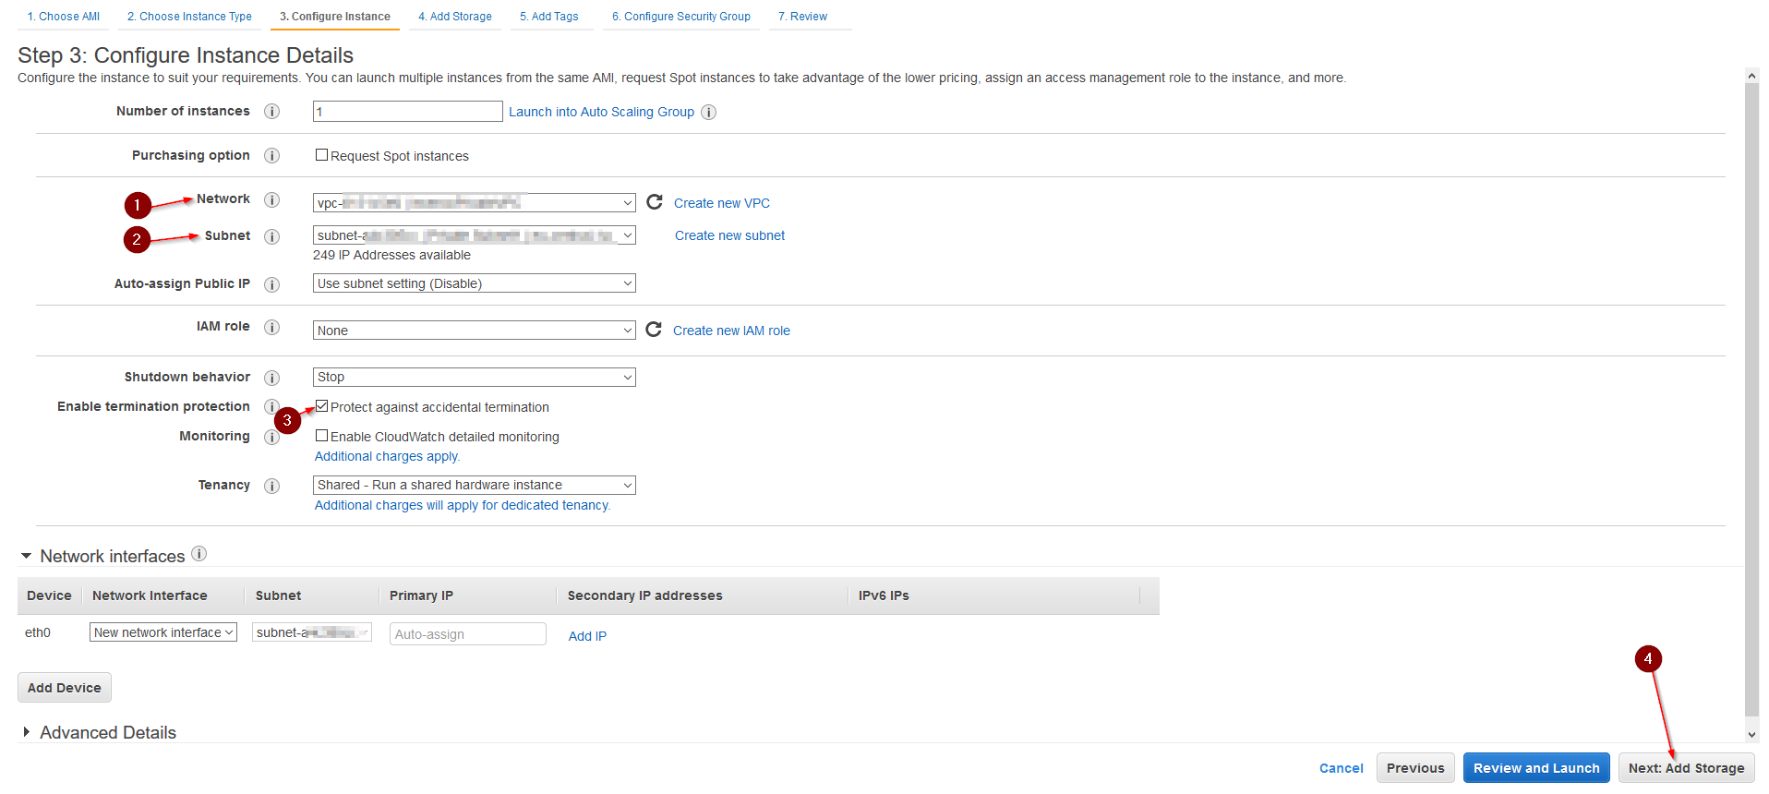
Task: Click the Review and Launch button
Action: tap(1536, 768)
